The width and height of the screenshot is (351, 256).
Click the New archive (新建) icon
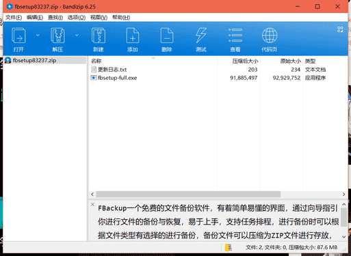pyautogui.click(x=99, y=35)
